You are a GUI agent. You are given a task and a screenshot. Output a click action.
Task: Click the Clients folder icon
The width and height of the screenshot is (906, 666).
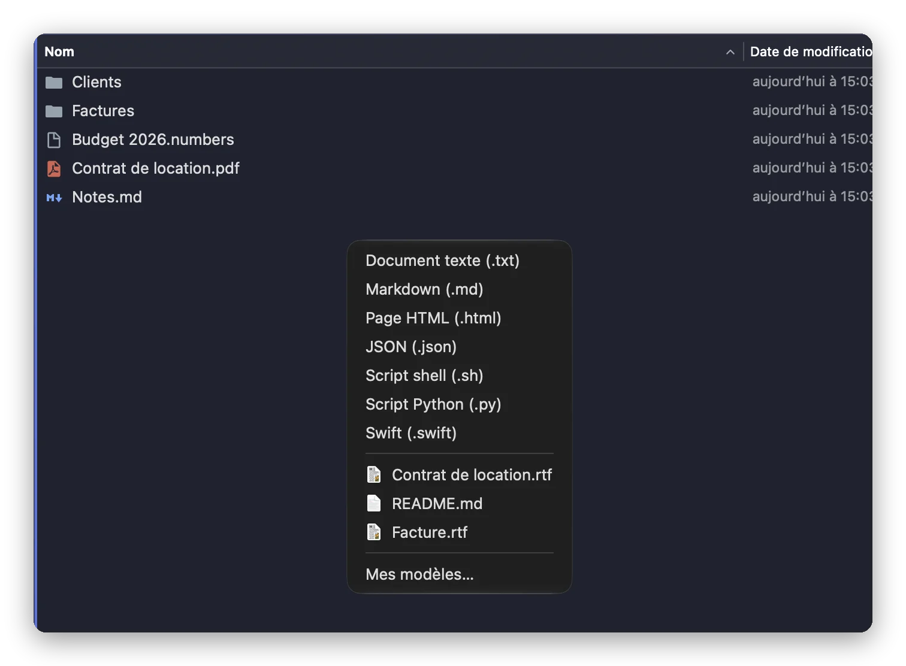(54, 82)
